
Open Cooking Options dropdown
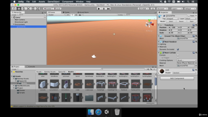tap(187, 60)
